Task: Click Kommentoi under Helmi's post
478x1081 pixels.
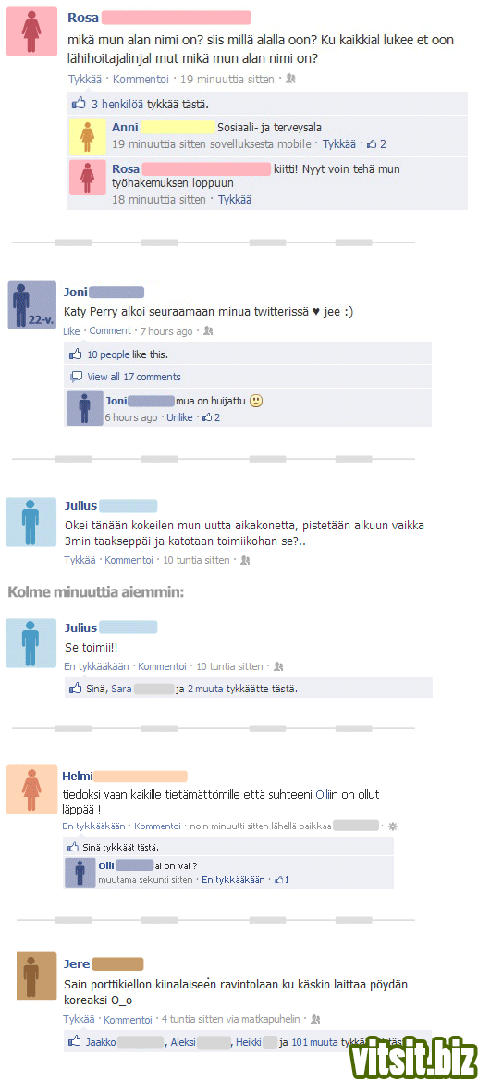Action: (157, 826)
